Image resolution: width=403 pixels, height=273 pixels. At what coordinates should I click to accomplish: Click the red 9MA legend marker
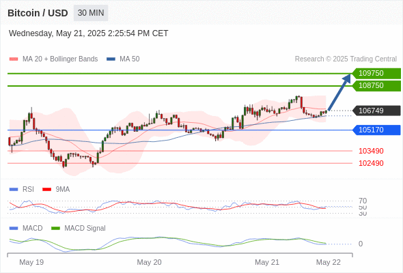pyautogui.click(x=46, y=190)
